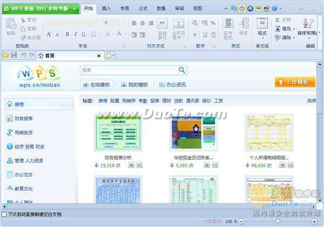Image resolution: width=324 pixels, height=227 pixels.
Task: Decrease font size with small A
Action: point(58,34)
